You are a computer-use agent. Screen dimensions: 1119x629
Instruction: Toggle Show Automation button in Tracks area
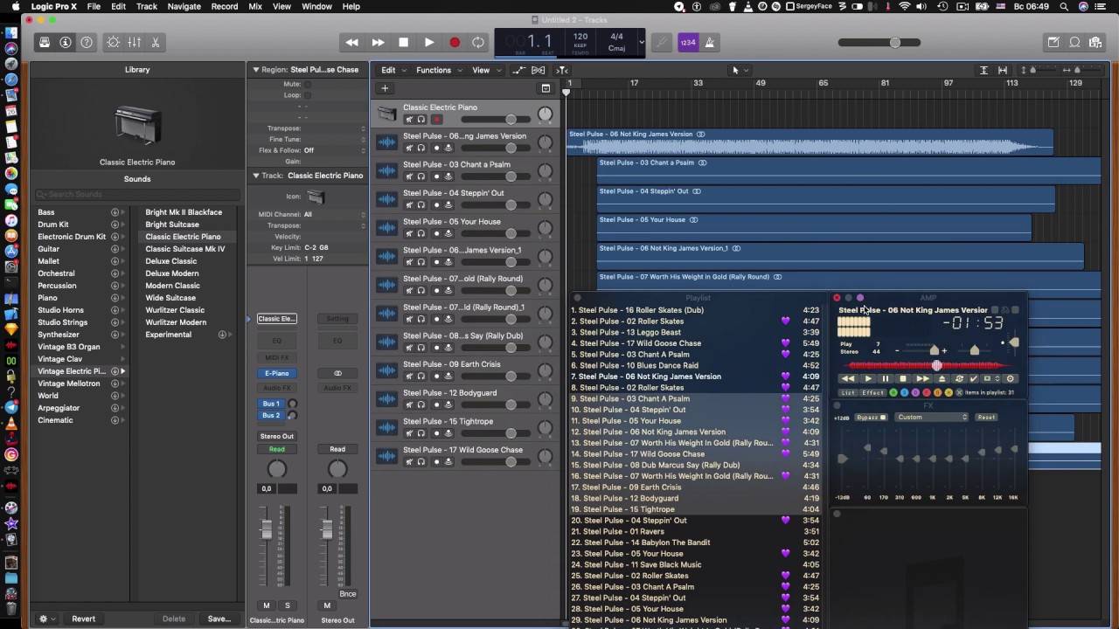click(x=518, y=70)
